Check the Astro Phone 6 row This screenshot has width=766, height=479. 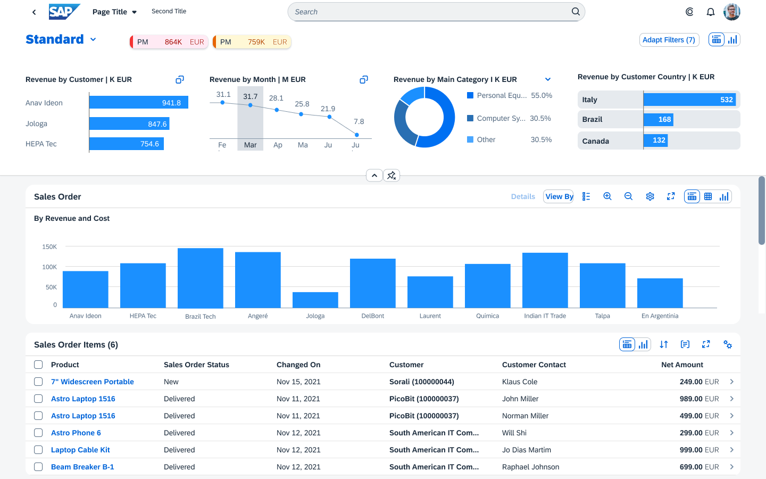tap(38, 433)
